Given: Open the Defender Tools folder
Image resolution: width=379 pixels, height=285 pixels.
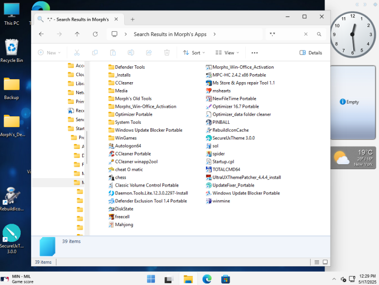Looking at the screenshot, I should [127, 67].
